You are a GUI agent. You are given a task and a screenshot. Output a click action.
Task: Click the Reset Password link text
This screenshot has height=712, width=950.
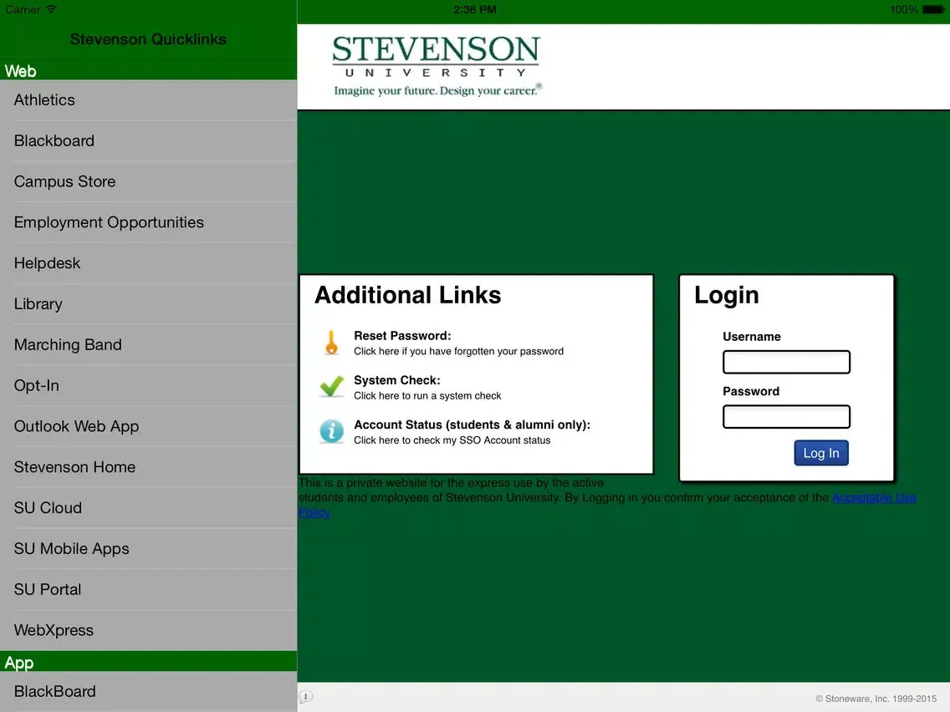402,335
